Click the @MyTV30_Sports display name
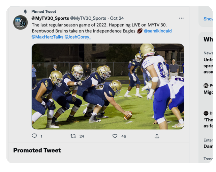This screenshot has height=172, width=216. [x=50, y=18]
